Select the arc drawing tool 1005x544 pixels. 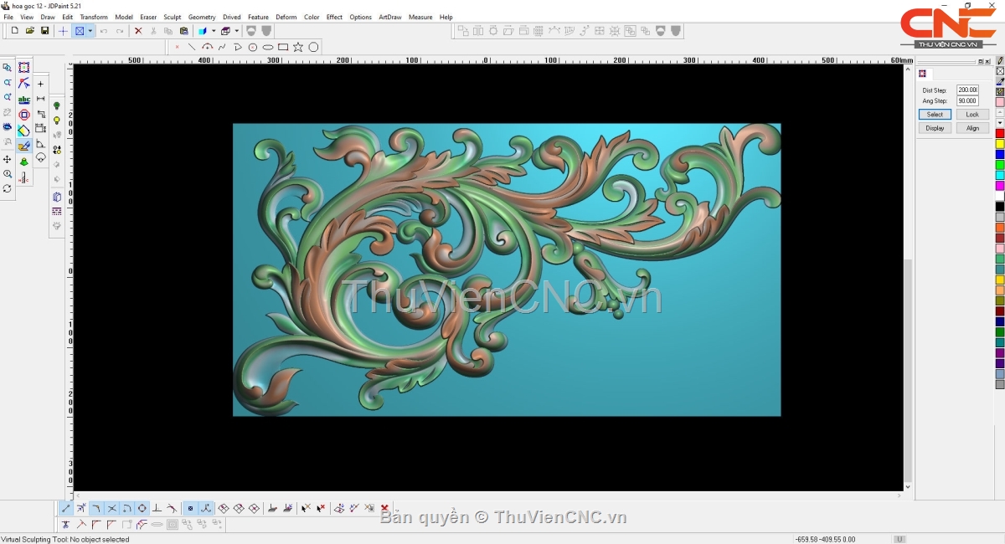[x=207, y=47]
